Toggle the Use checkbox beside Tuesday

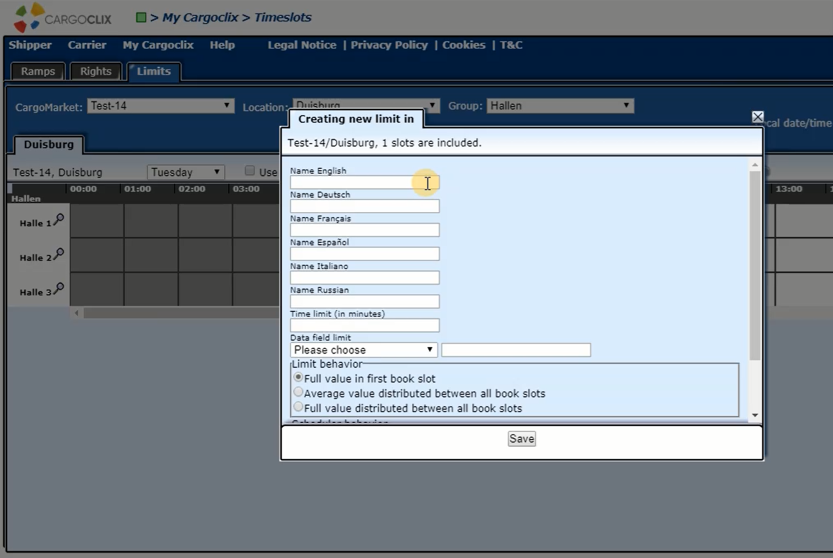[250, 171]
